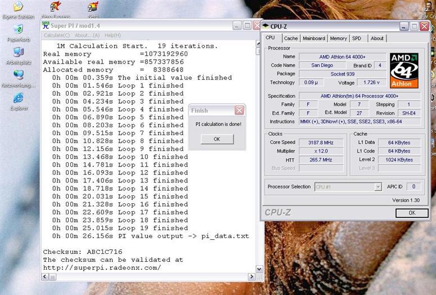Click the Loop 19 finished line
This screenshot has height=295, width=436.
(120, 228)
